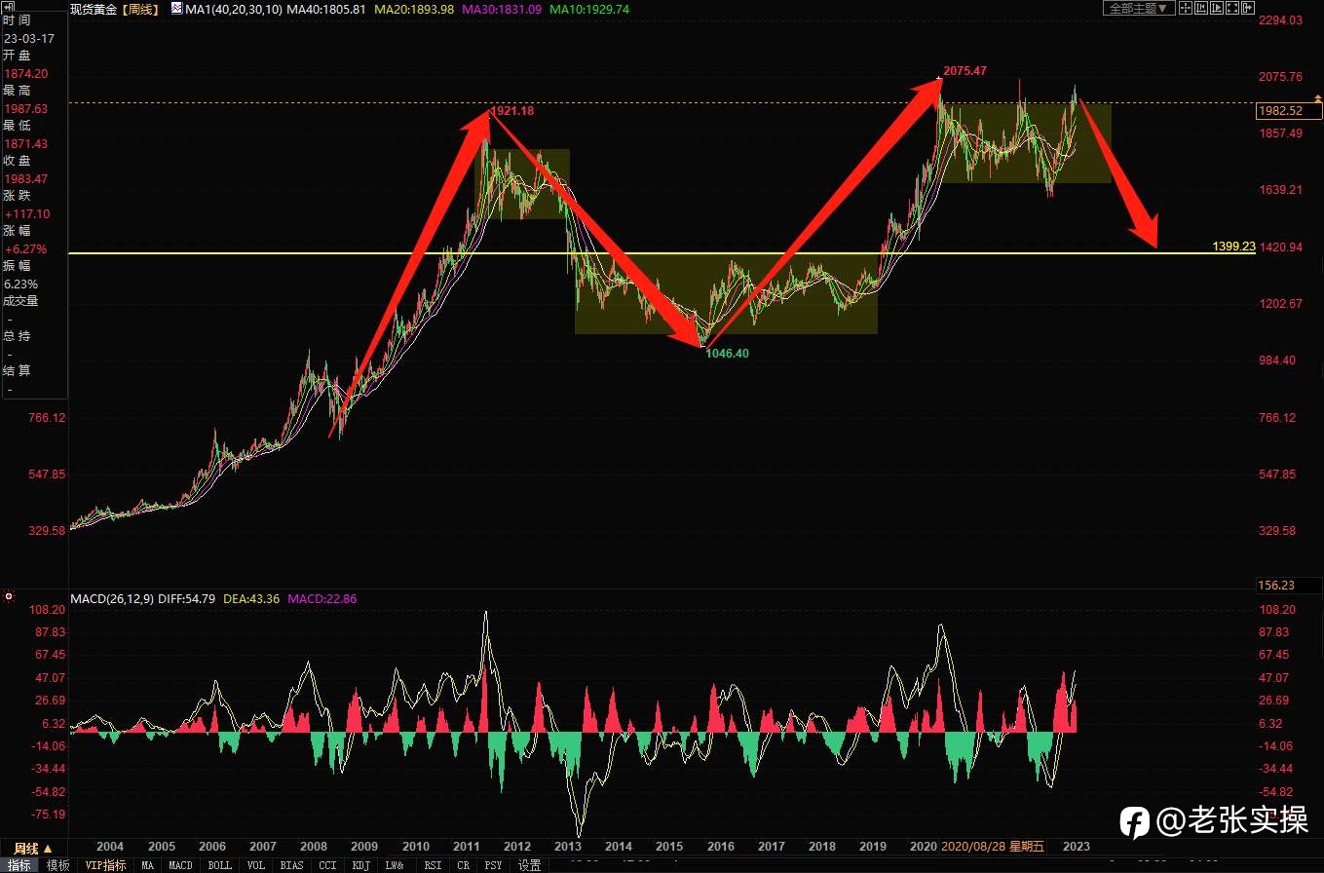Screen dimensions: 1324x873
Task: Click the 现货黄金 instrument title
Action: tap(94, 8)
